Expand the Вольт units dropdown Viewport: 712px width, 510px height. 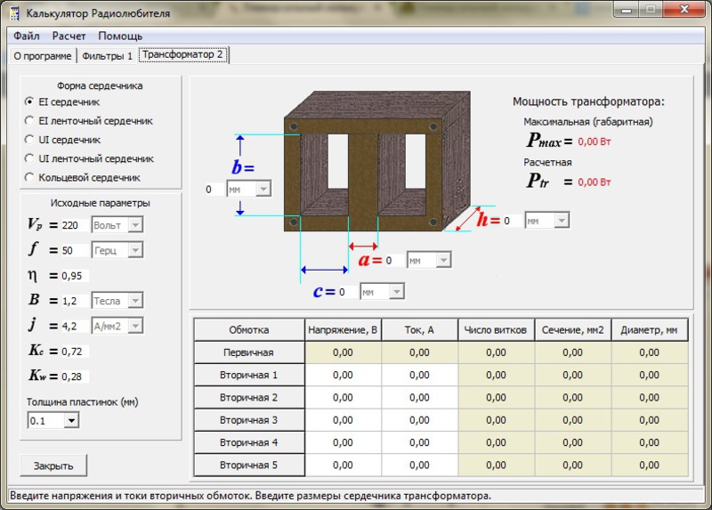(x=134, y=225)
